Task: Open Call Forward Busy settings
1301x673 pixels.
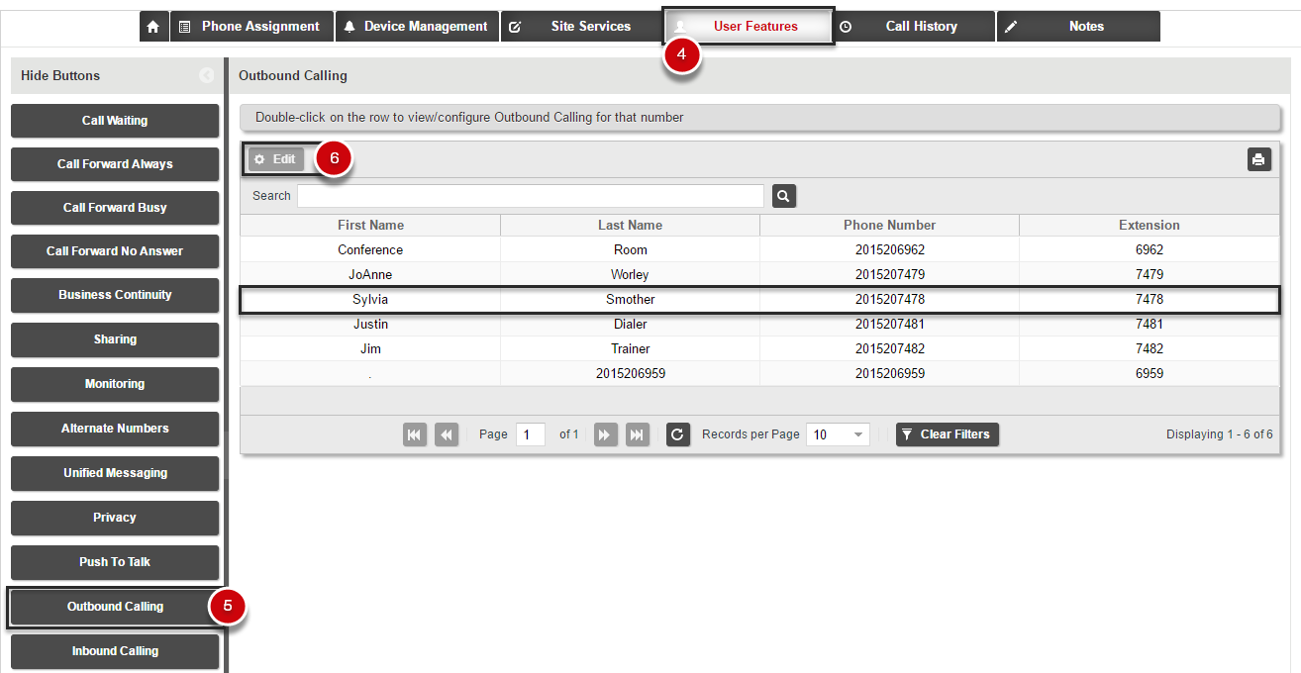Action: [115, 208]
